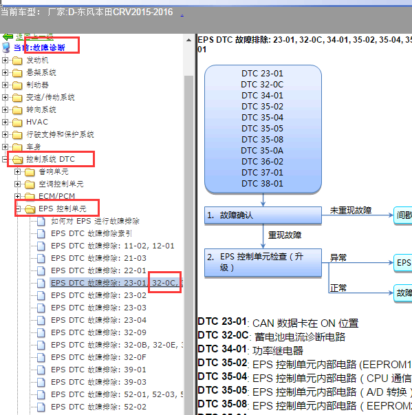Image resolution: width=412 pixels, height=415 pixels.
Task: Click the HVAC folder icon
Action: click(x=17, y=123)
